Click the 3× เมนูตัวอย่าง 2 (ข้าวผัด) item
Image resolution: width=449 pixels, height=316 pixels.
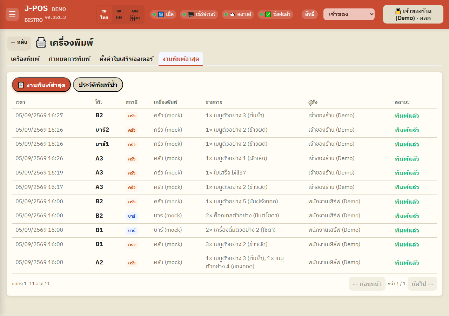pos(236,244)
